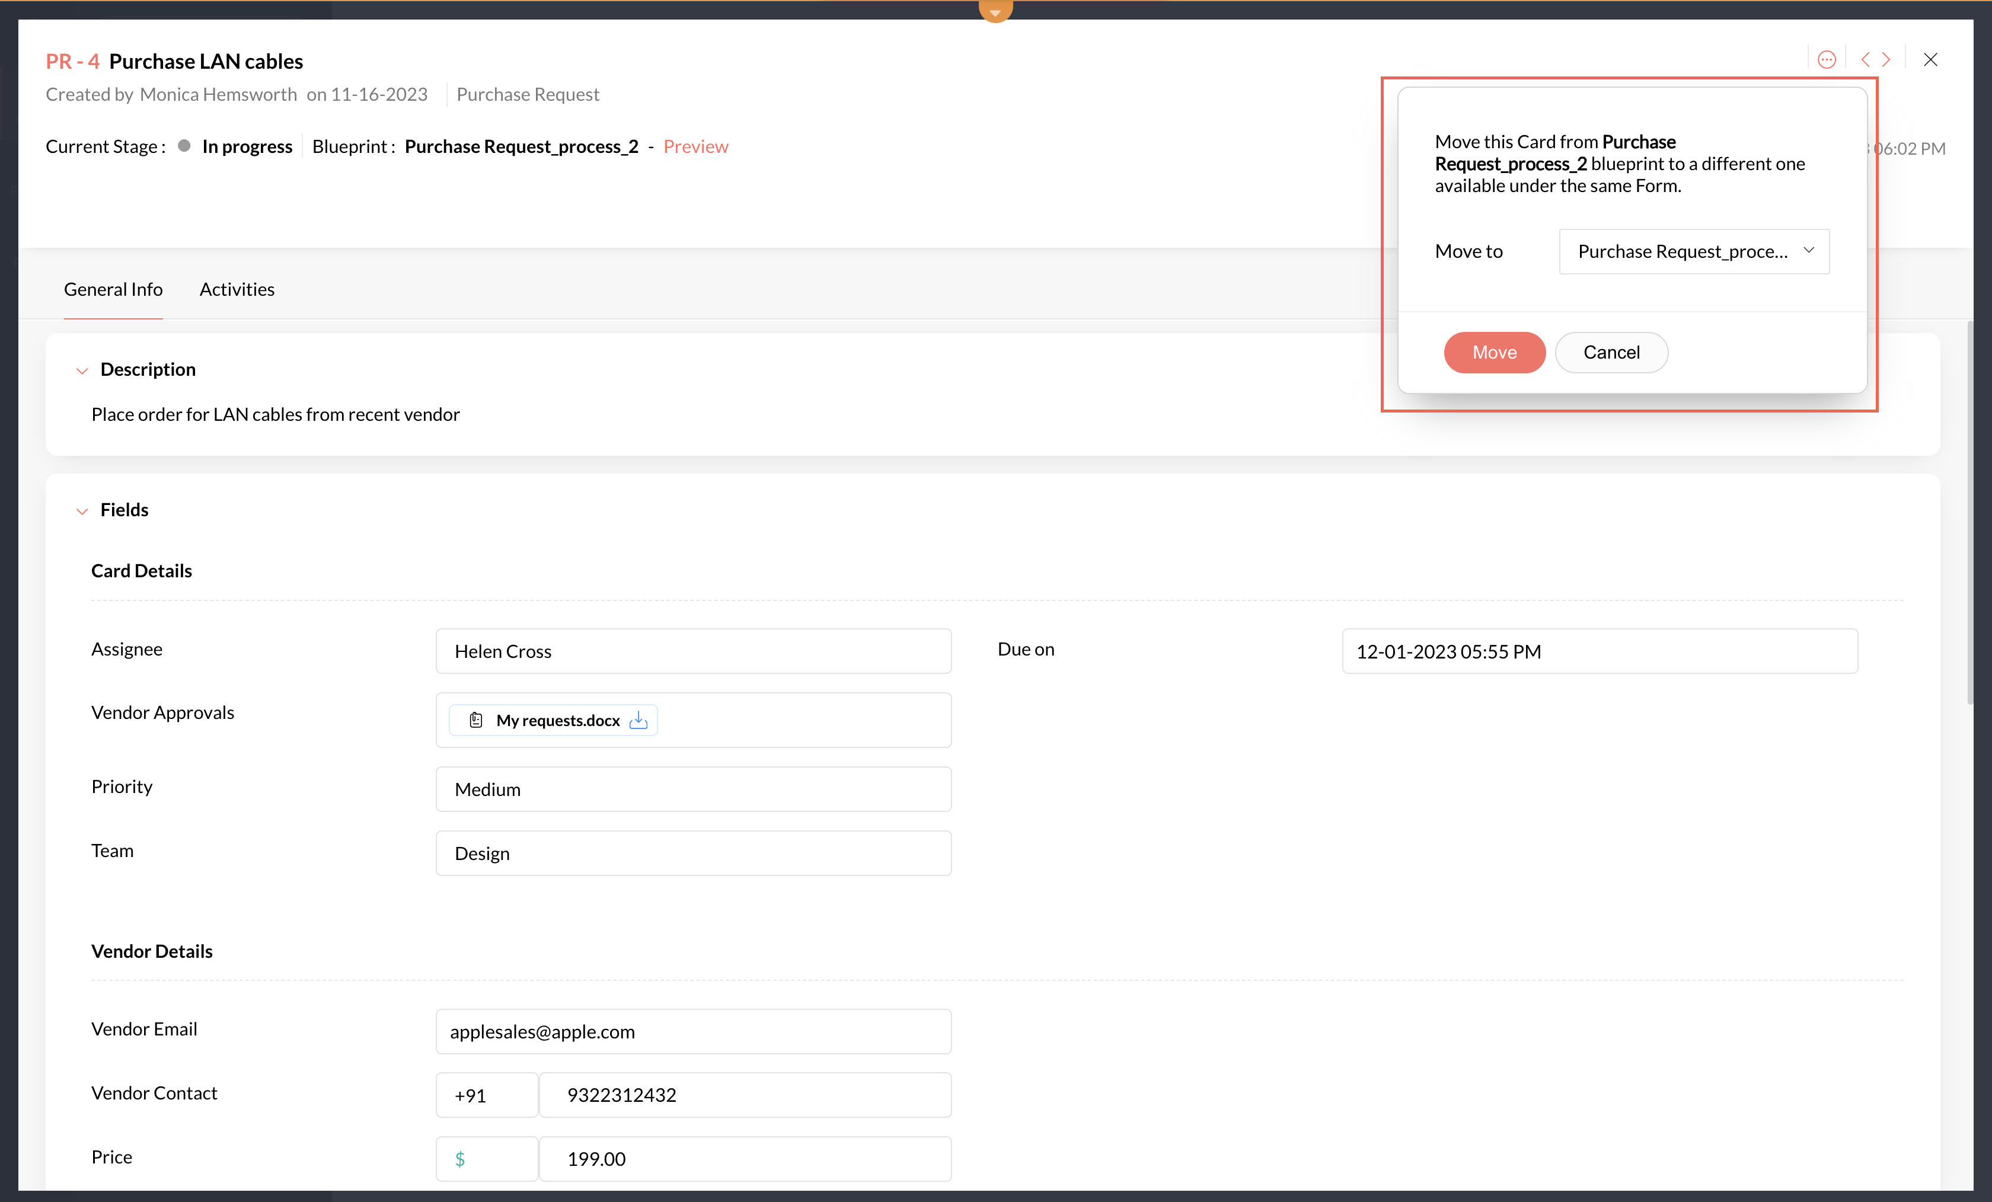Go to previous card arrow
This screenshot has height=1202, width=1992.
point(1865,60)
